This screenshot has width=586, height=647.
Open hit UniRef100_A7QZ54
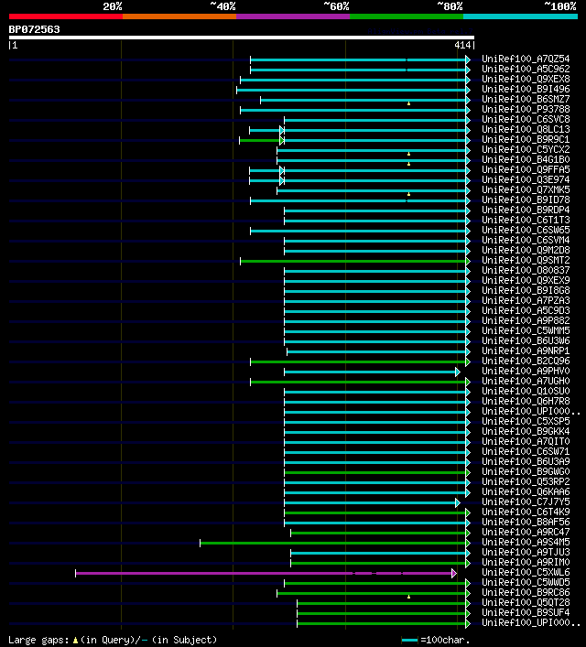[526, 59]
